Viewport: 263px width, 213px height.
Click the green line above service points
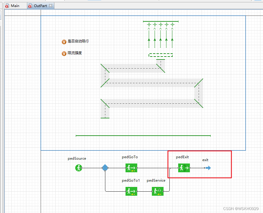pos(161,21)
